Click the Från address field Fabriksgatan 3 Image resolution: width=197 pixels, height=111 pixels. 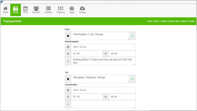click(x=100, y=36)
